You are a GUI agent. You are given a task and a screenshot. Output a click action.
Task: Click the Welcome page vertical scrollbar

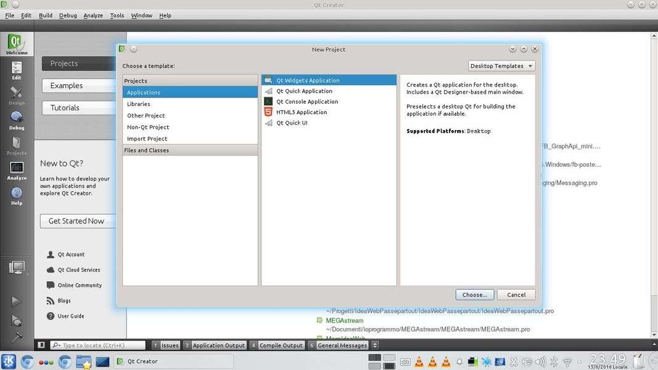pyautogui.click(x=654, y=184)
